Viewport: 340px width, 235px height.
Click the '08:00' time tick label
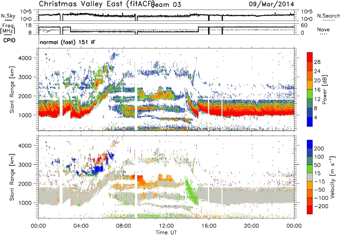click(124, 226)
